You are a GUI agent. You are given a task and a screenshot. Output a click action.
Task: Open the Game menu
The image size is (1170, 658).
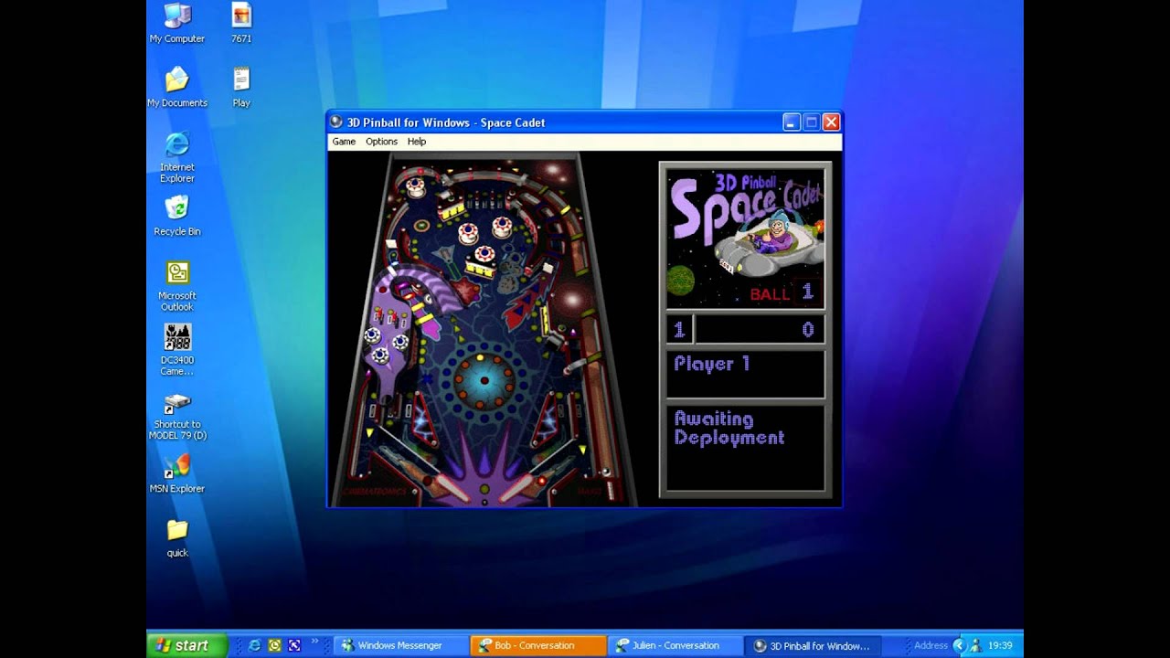tap(344, 142)
